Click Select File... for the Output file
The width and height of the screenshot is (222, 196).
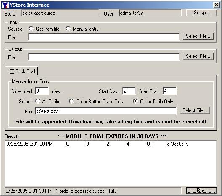coord(198,56)
